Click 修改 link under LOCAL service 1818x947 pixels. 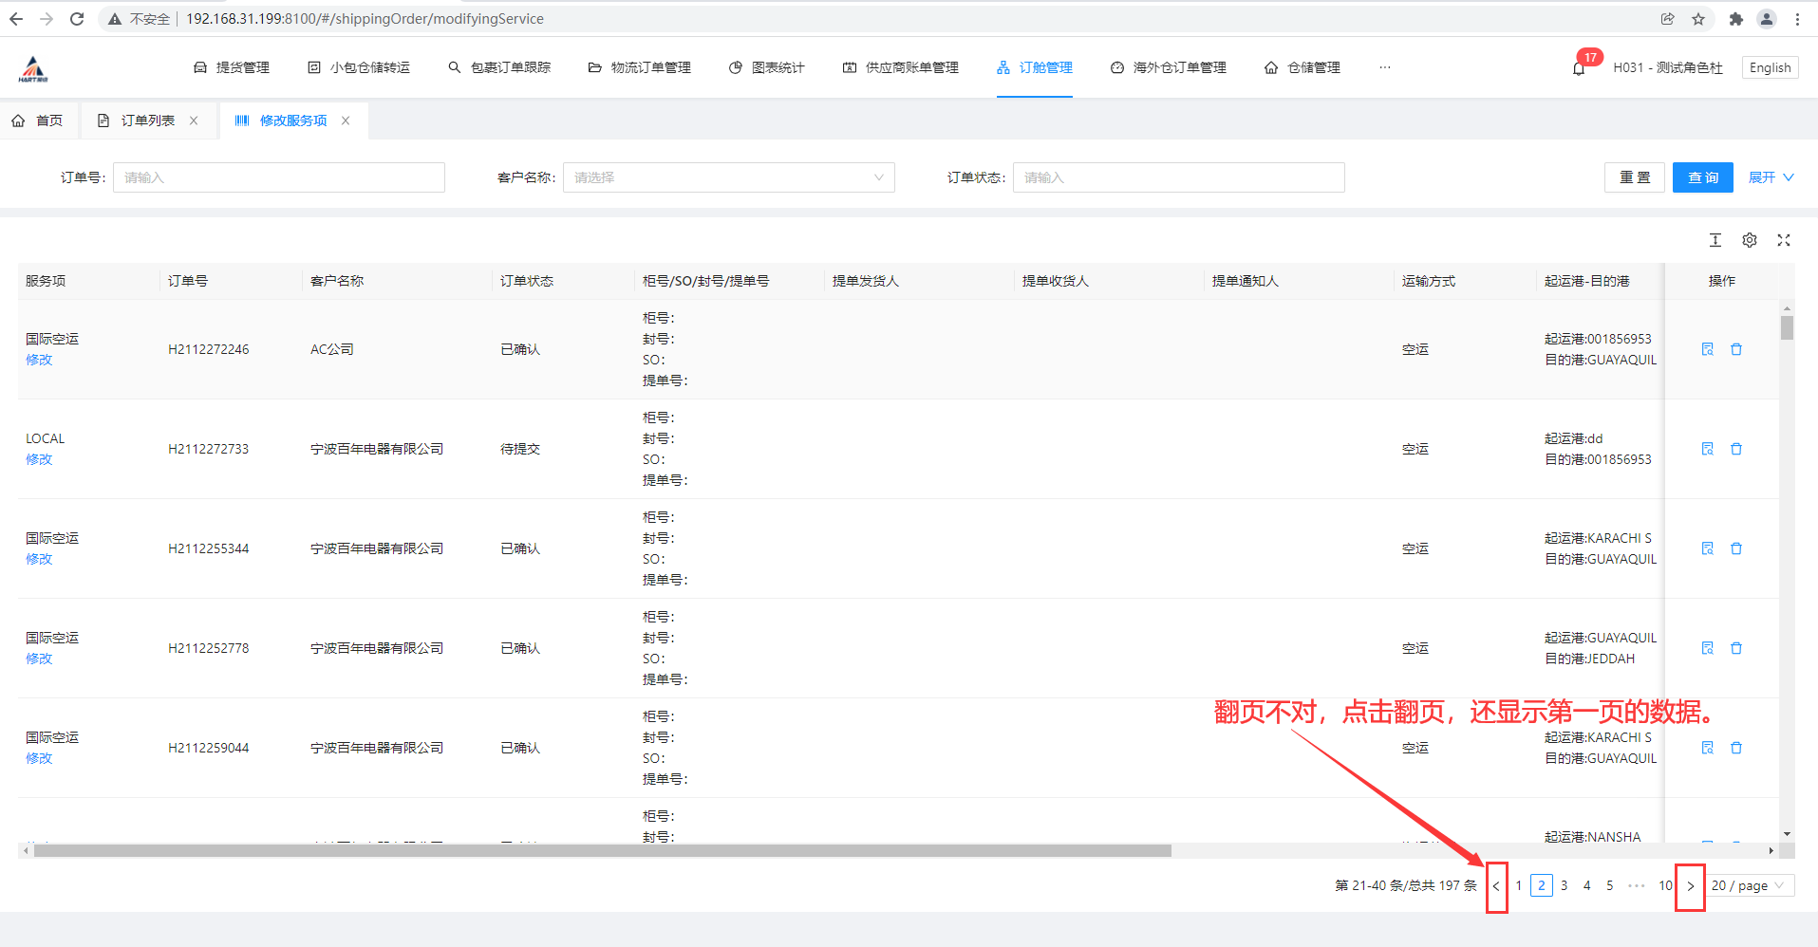click(39, 459)
